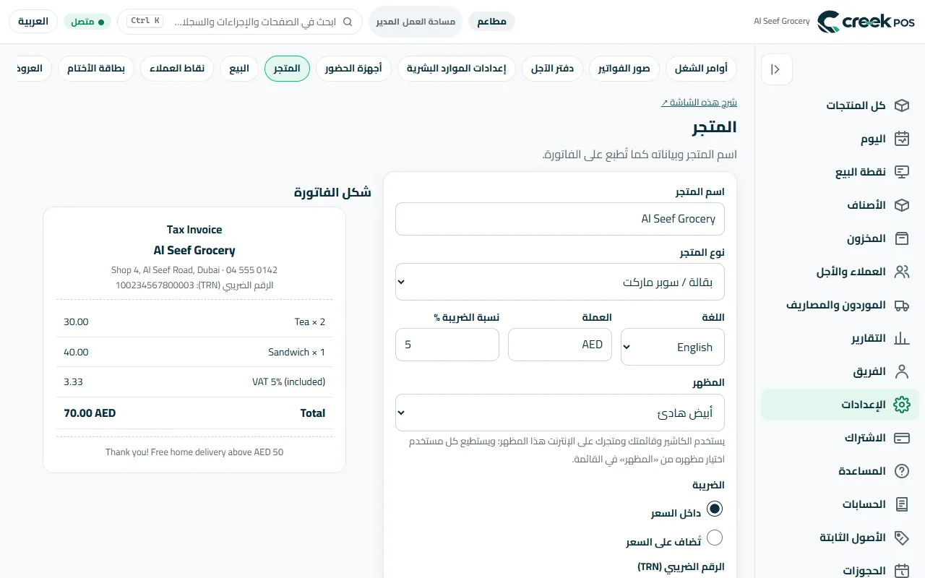The height and width of the screenshot is (578, 925).
Task: Click the اسم المتجر input field
Action: [x=560, y=219]
